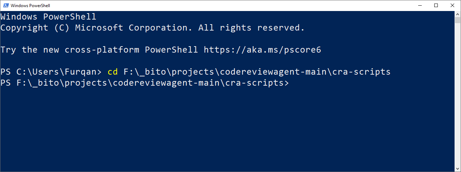Image resolution: width=461 pixels, height=172 pixels.
Task: Click the yellow cd command text
Action: tap(113, 72)
